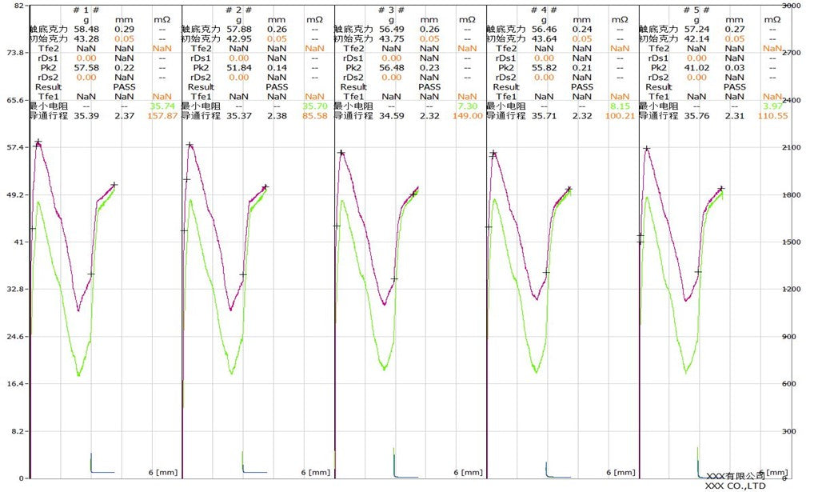Viewport: 822px width, 492px height.
Task: Select the blue trace at bottom of panel #4
Action: point(556,475)
